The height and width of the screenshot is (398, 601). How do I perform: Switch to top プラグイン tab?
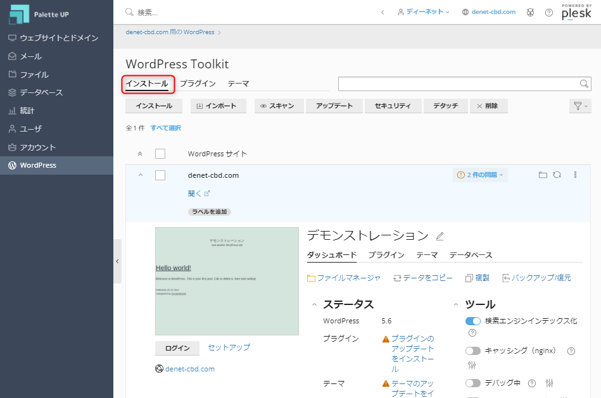198,84
